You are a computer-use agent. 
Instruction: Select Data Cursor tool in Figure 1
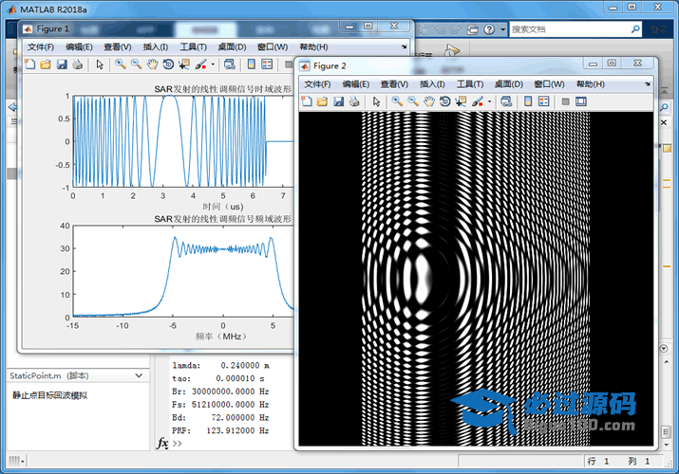click(184, 64)
